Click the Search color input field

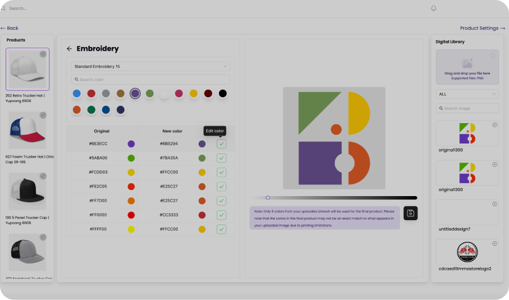(151, 80)
